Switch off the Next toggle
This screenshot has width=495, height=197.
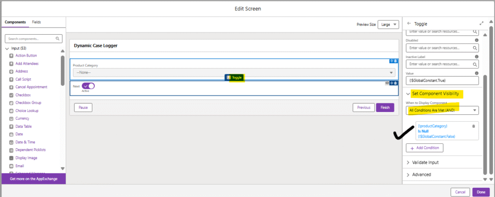pos(88,86)
